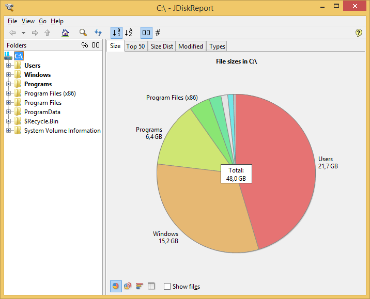Sort folders by size descending

[x=117, y=33]
